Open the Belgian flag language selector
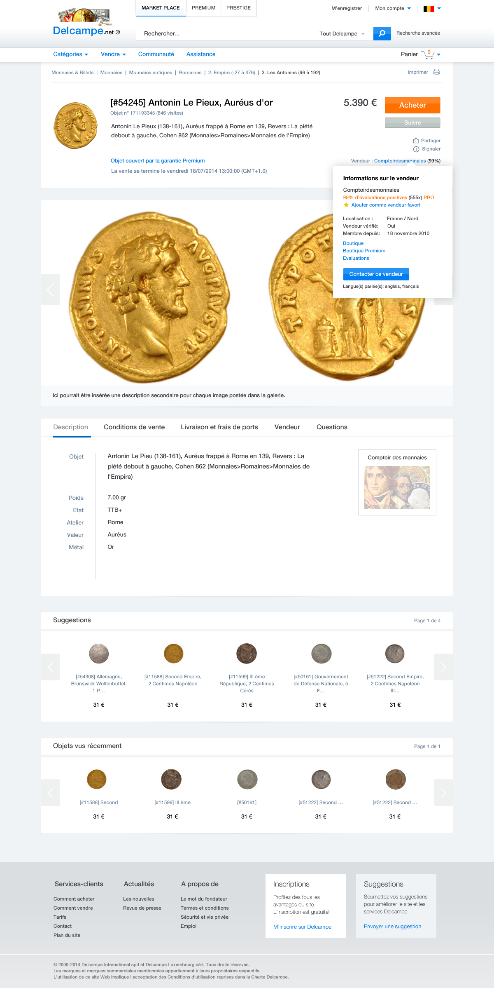 pyautogui.click(x=432, y=8)
